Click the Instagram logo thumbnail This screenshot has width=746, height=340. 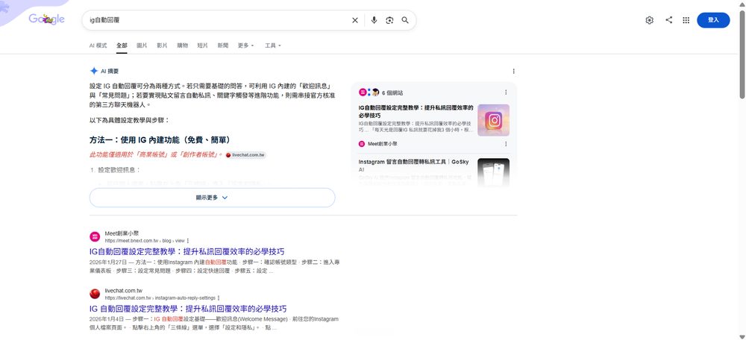493,120
